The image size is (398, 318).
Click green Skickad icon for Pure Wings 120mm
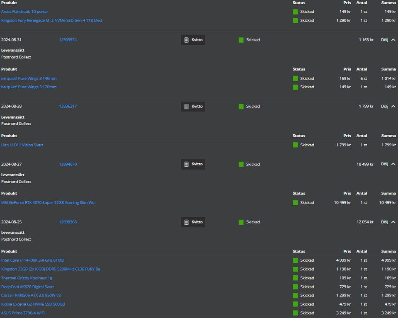click(x=295, y=87)
